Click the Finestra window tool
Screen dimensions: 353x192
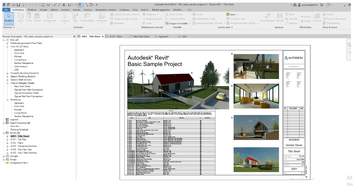[x=37, y=18]
